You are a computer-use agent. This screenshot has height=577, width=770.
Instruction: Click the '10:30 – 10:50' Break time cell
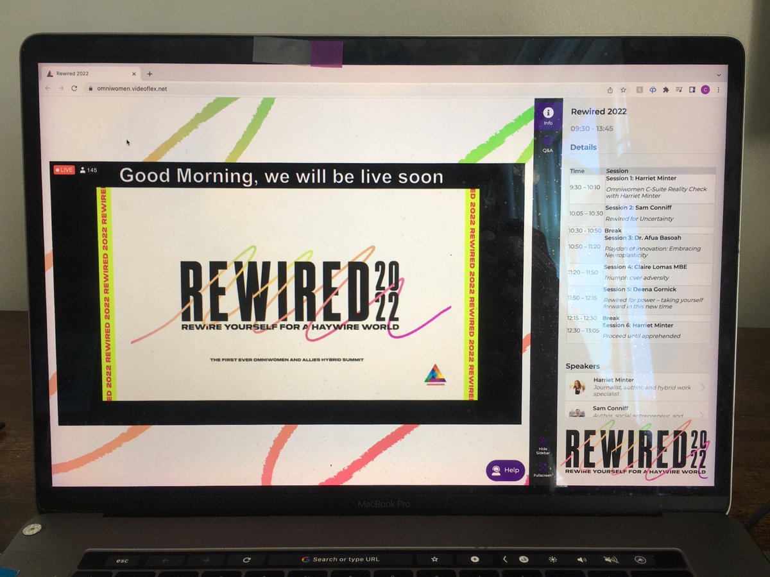(x=585, y=230)
